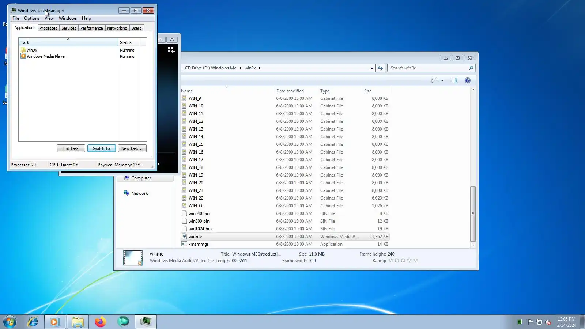Open the Options menu in Task Manager
The image size is (585, 329).
pyautogui.click(x=32, y=18)
